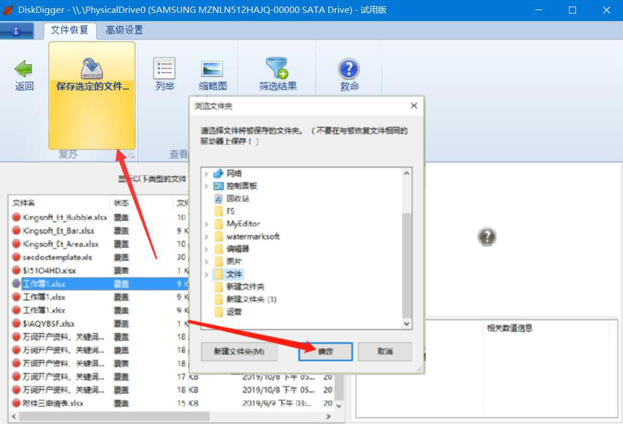Click the red icon beside secdoctemplate.xls
Image resolution: width=623 pixels, height=424 pixels.
[x=16, y=257]
